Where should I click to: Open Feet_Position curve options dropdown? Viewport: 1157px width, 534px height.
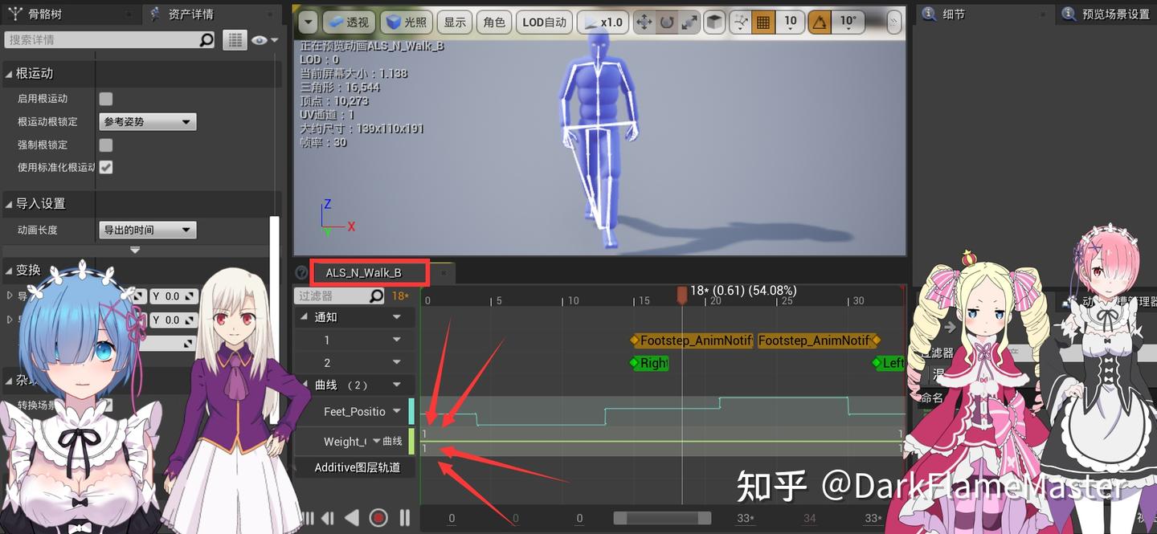pos(397,411)
